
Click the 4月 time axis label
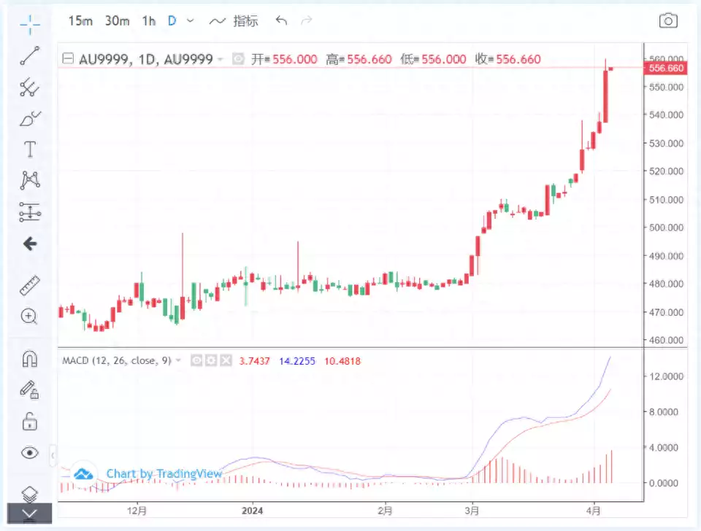point(594,511)
